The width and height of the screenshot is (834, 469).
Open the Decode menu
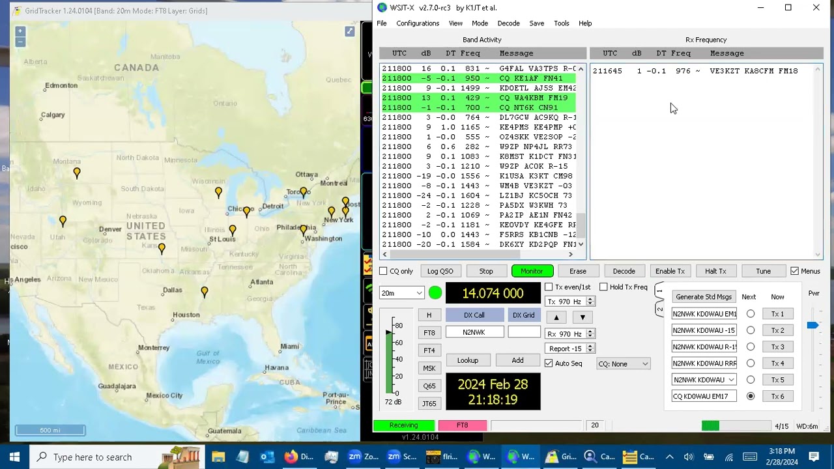pyautogui.click(x=508, y=23)
